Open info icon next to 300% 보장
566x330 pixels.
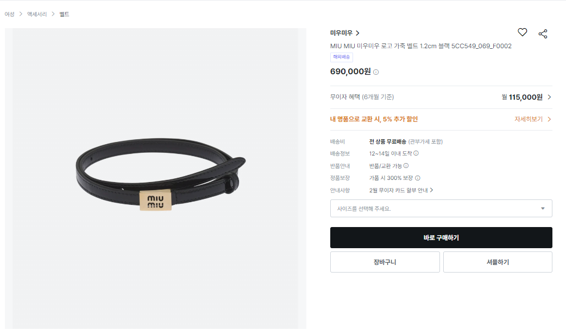tap(418, 178)
